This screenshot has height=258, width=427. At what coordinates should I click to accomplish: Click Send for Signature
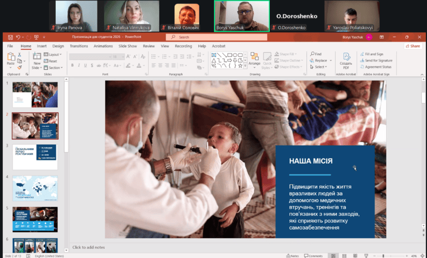378,60
